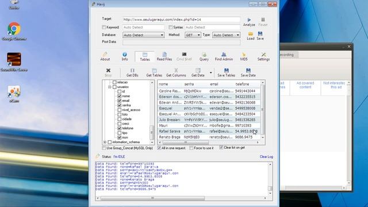
Task: Open the Find Admin icon
Action: pyautogui.click(x=224, y=55)
